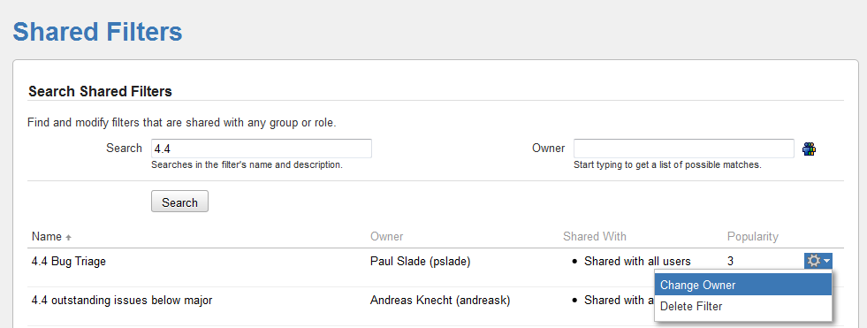Image resolution: width=867 pixels, height=328 pixels.
Task: Click owner Andreas Knecht (andreask)
Action: (x=440, y=301)
